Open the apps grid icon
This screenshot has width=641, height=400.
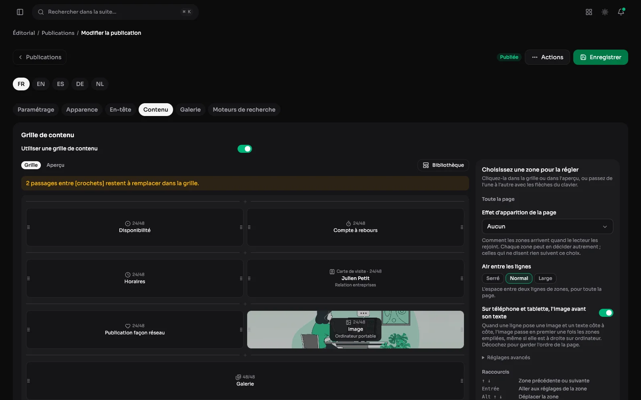pyautogui.click(x=589, y=12)
